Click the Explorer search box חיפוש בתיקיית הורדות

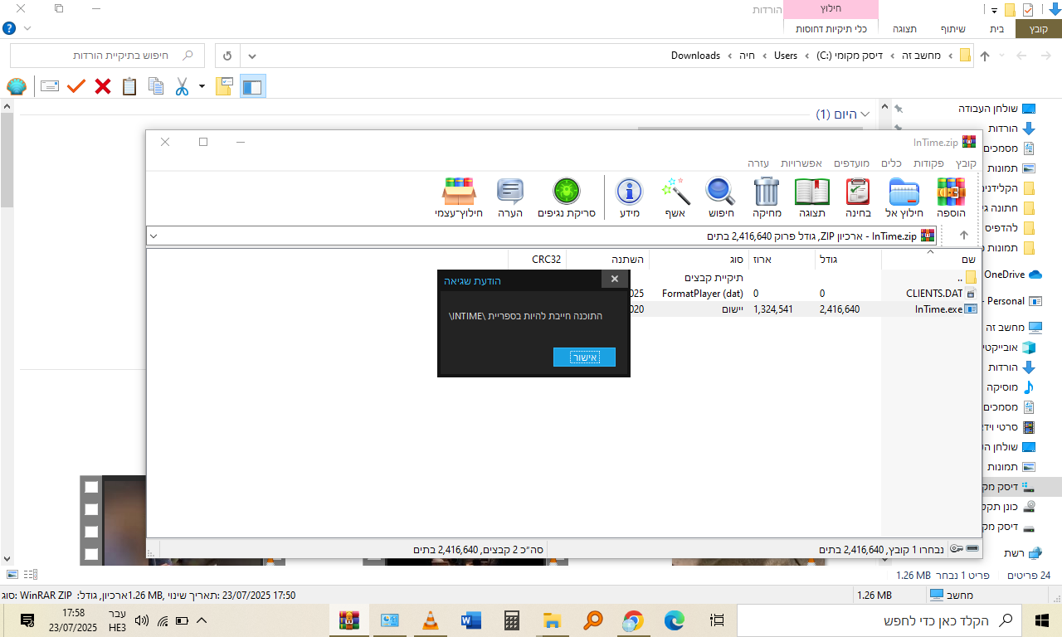tap(107, 56)
